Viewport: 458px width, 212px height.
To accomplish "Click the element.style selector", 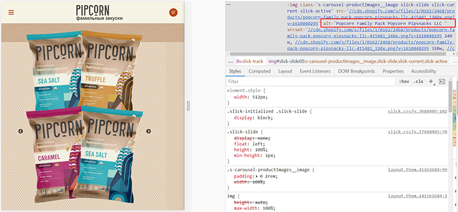I will (x=244, y=90).
